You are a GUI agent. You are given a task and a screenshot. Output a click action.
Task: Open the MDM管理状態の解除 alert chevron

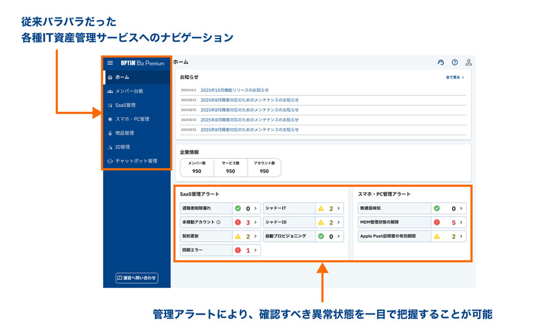tap(461, 222)
